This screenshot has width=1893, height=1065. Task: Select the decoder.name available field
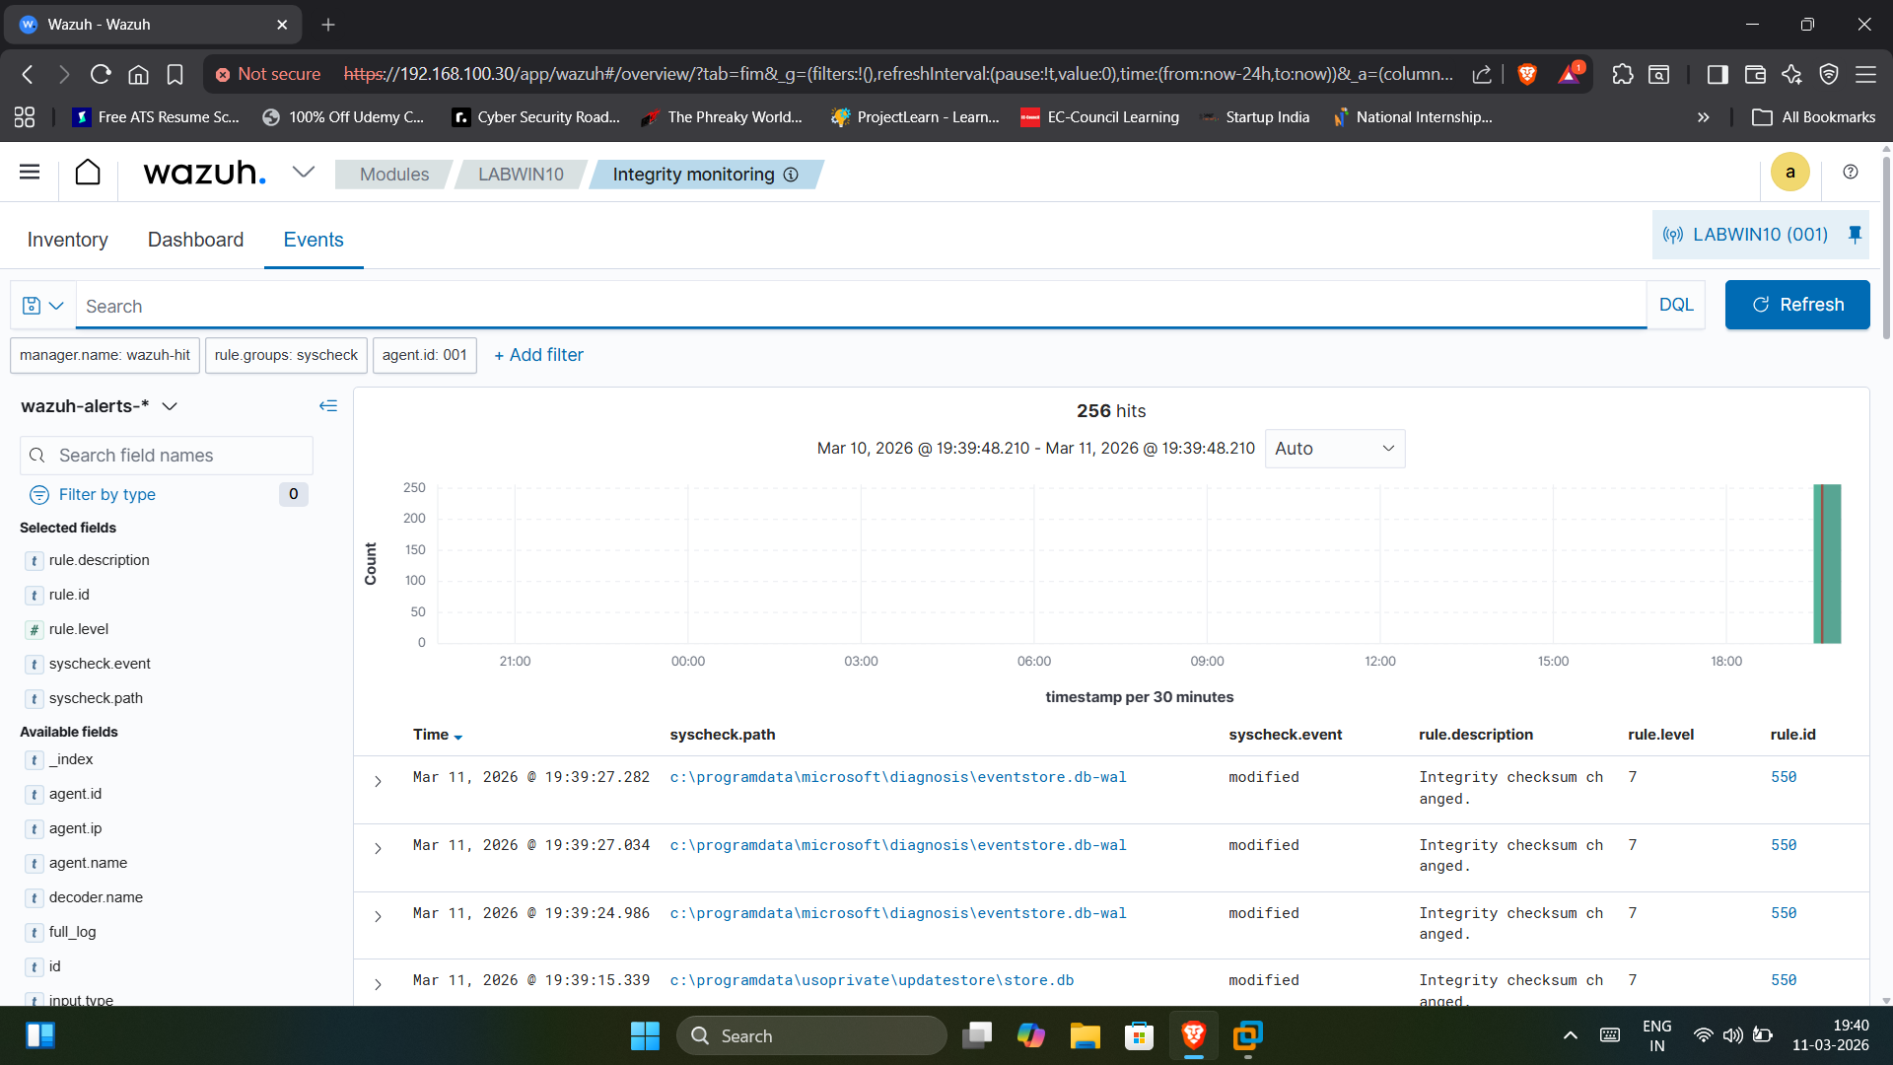point(96,897)
